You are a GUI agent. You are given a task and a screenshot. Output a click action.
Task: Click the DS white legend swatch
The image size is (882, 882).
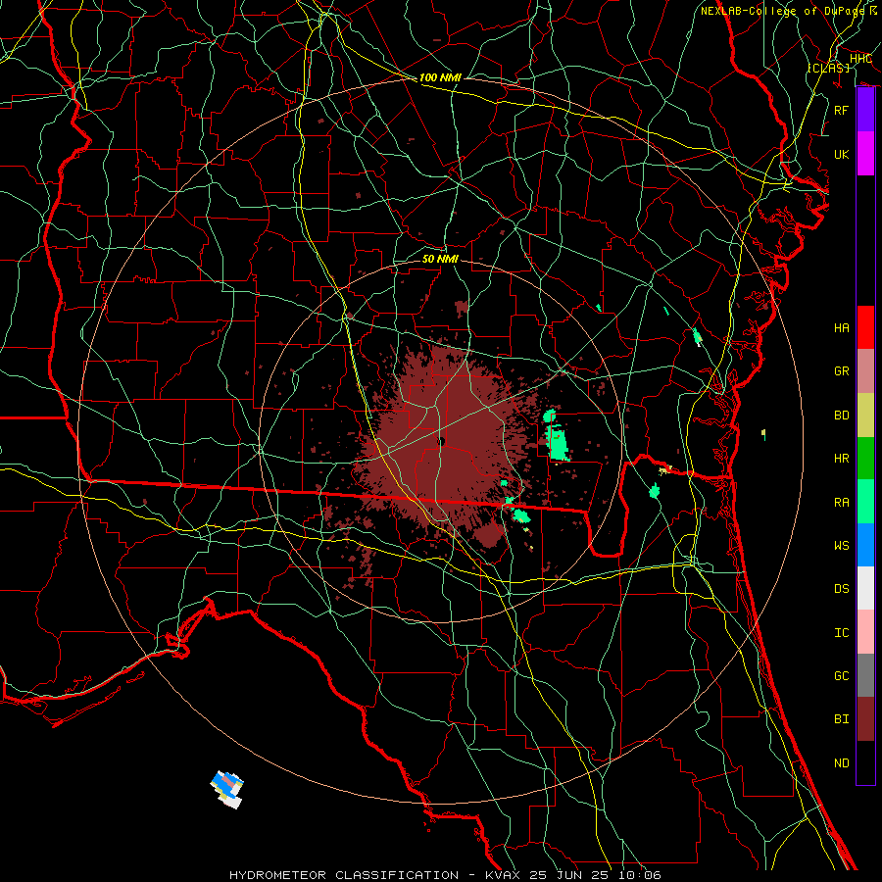click(x=865, y=588)
